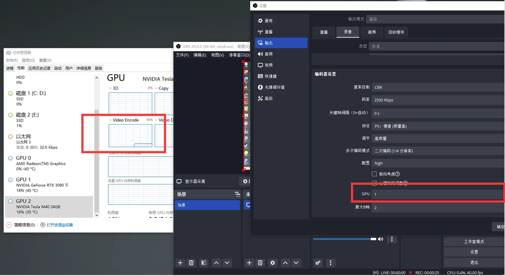Viewport: 505px width, 276px height.
Task: Click the 最大B帧 value field
Action: click(438, 207)
